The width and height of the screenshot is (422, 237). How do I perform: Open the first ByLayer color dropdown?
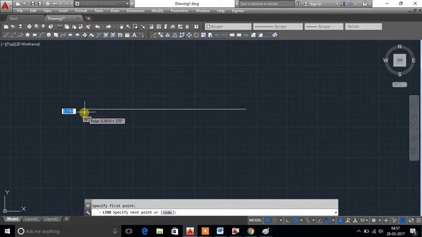[228, 26]
